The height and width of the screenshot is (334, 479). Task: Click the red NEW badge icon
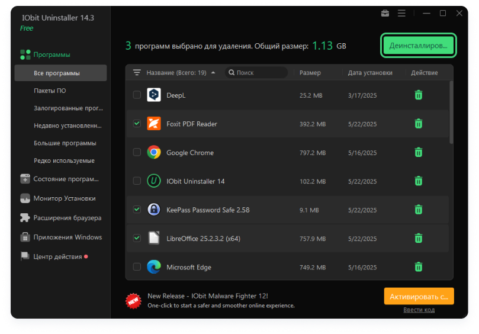(133, 301)
